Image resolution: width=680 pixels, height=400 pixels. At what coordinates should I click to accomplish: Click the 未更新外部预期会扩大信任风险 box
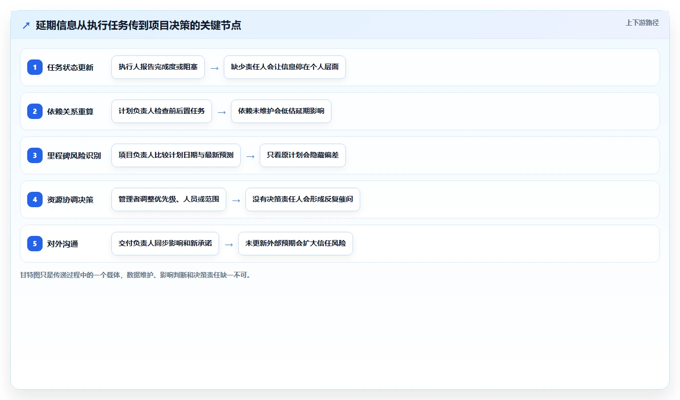click(x=296, y=244)
